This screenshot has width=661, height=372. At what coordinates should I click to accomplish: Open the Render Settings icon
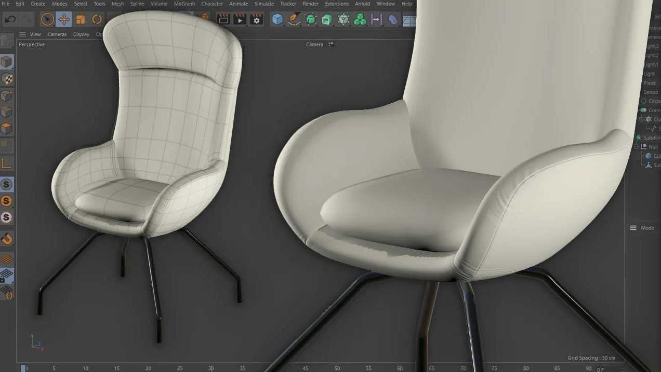(x=256, y=19)
